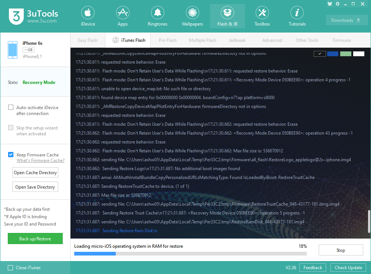
Task: Open the skin (t-shirt) icon in title bar
Action: click(330, 4)
